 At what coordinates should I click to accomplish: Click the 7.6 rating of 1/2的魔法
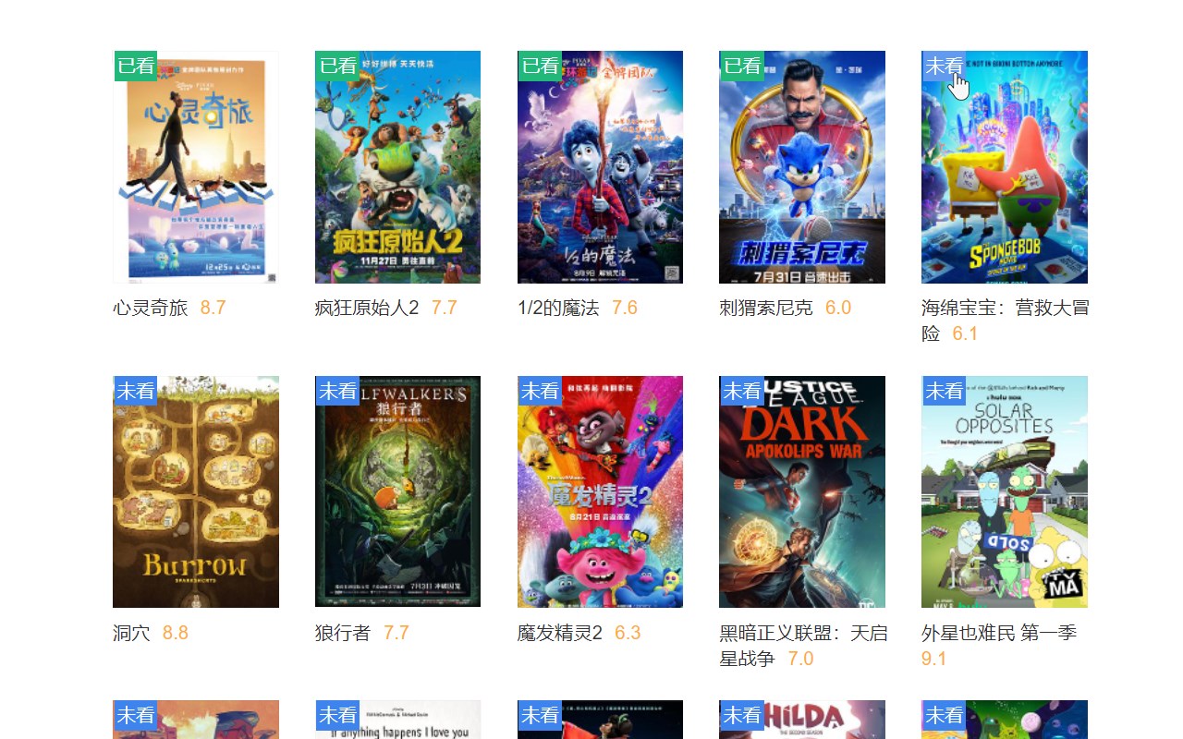[x=625, y=308]
